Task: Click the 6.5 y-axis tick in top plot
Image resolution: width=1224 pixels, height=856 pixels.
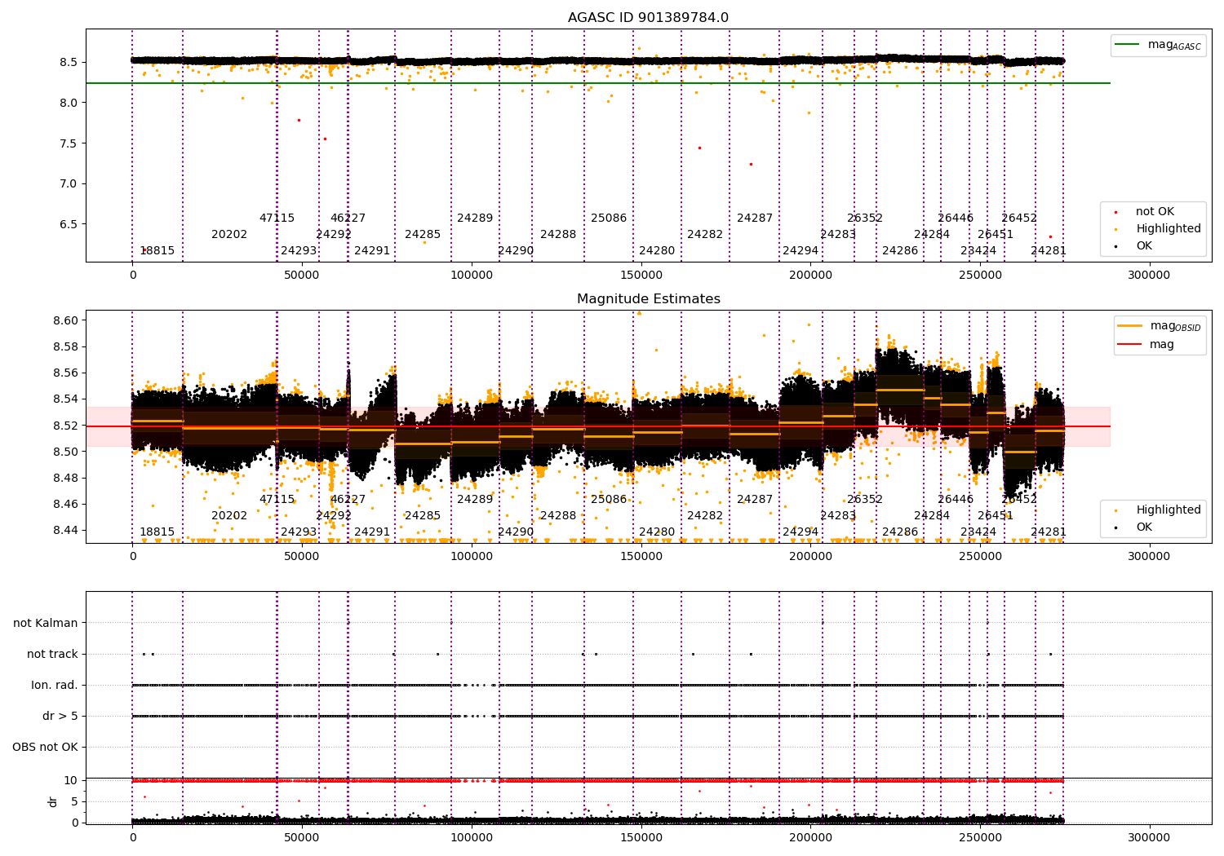Action: (69, 224)
